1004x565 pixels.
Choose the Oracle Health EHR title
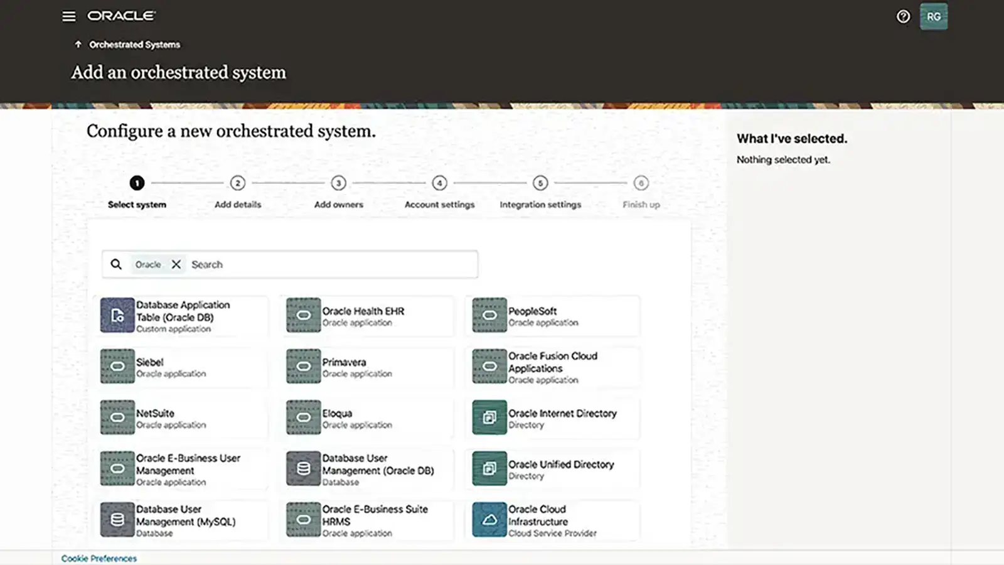pyautogui.click(x=363, y=311)
